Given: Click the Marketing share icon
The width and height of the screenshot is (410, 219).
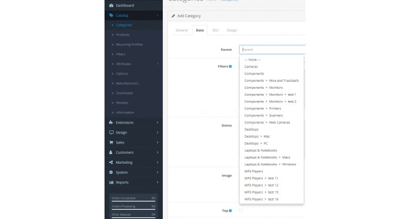Looking at the screenshot, I should coord(111,163).
